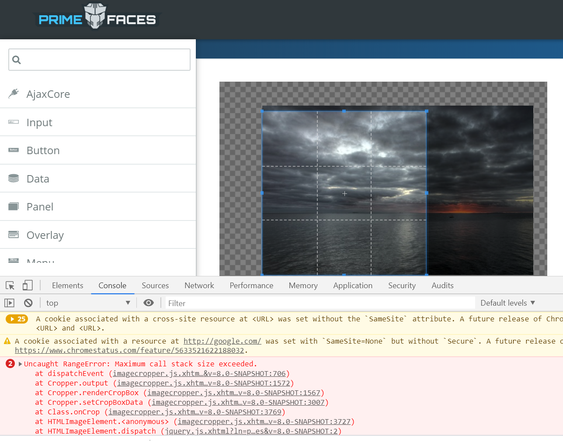This screenshot has width=563, height=441.
Task: Expand the RangeError stack trace arrow
Action: click(x=20, y=363)
